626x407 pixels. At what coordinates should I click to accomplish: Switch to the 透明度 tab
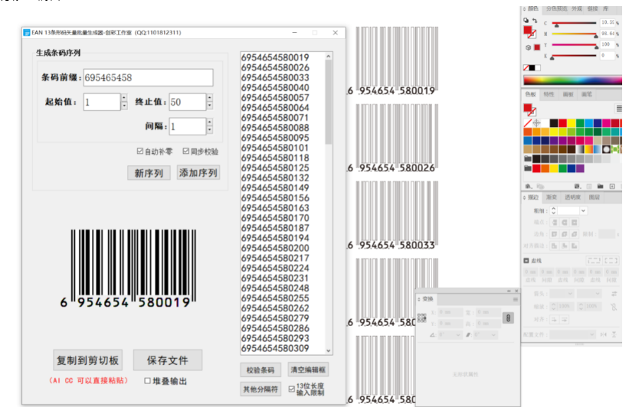pos(572,197)
